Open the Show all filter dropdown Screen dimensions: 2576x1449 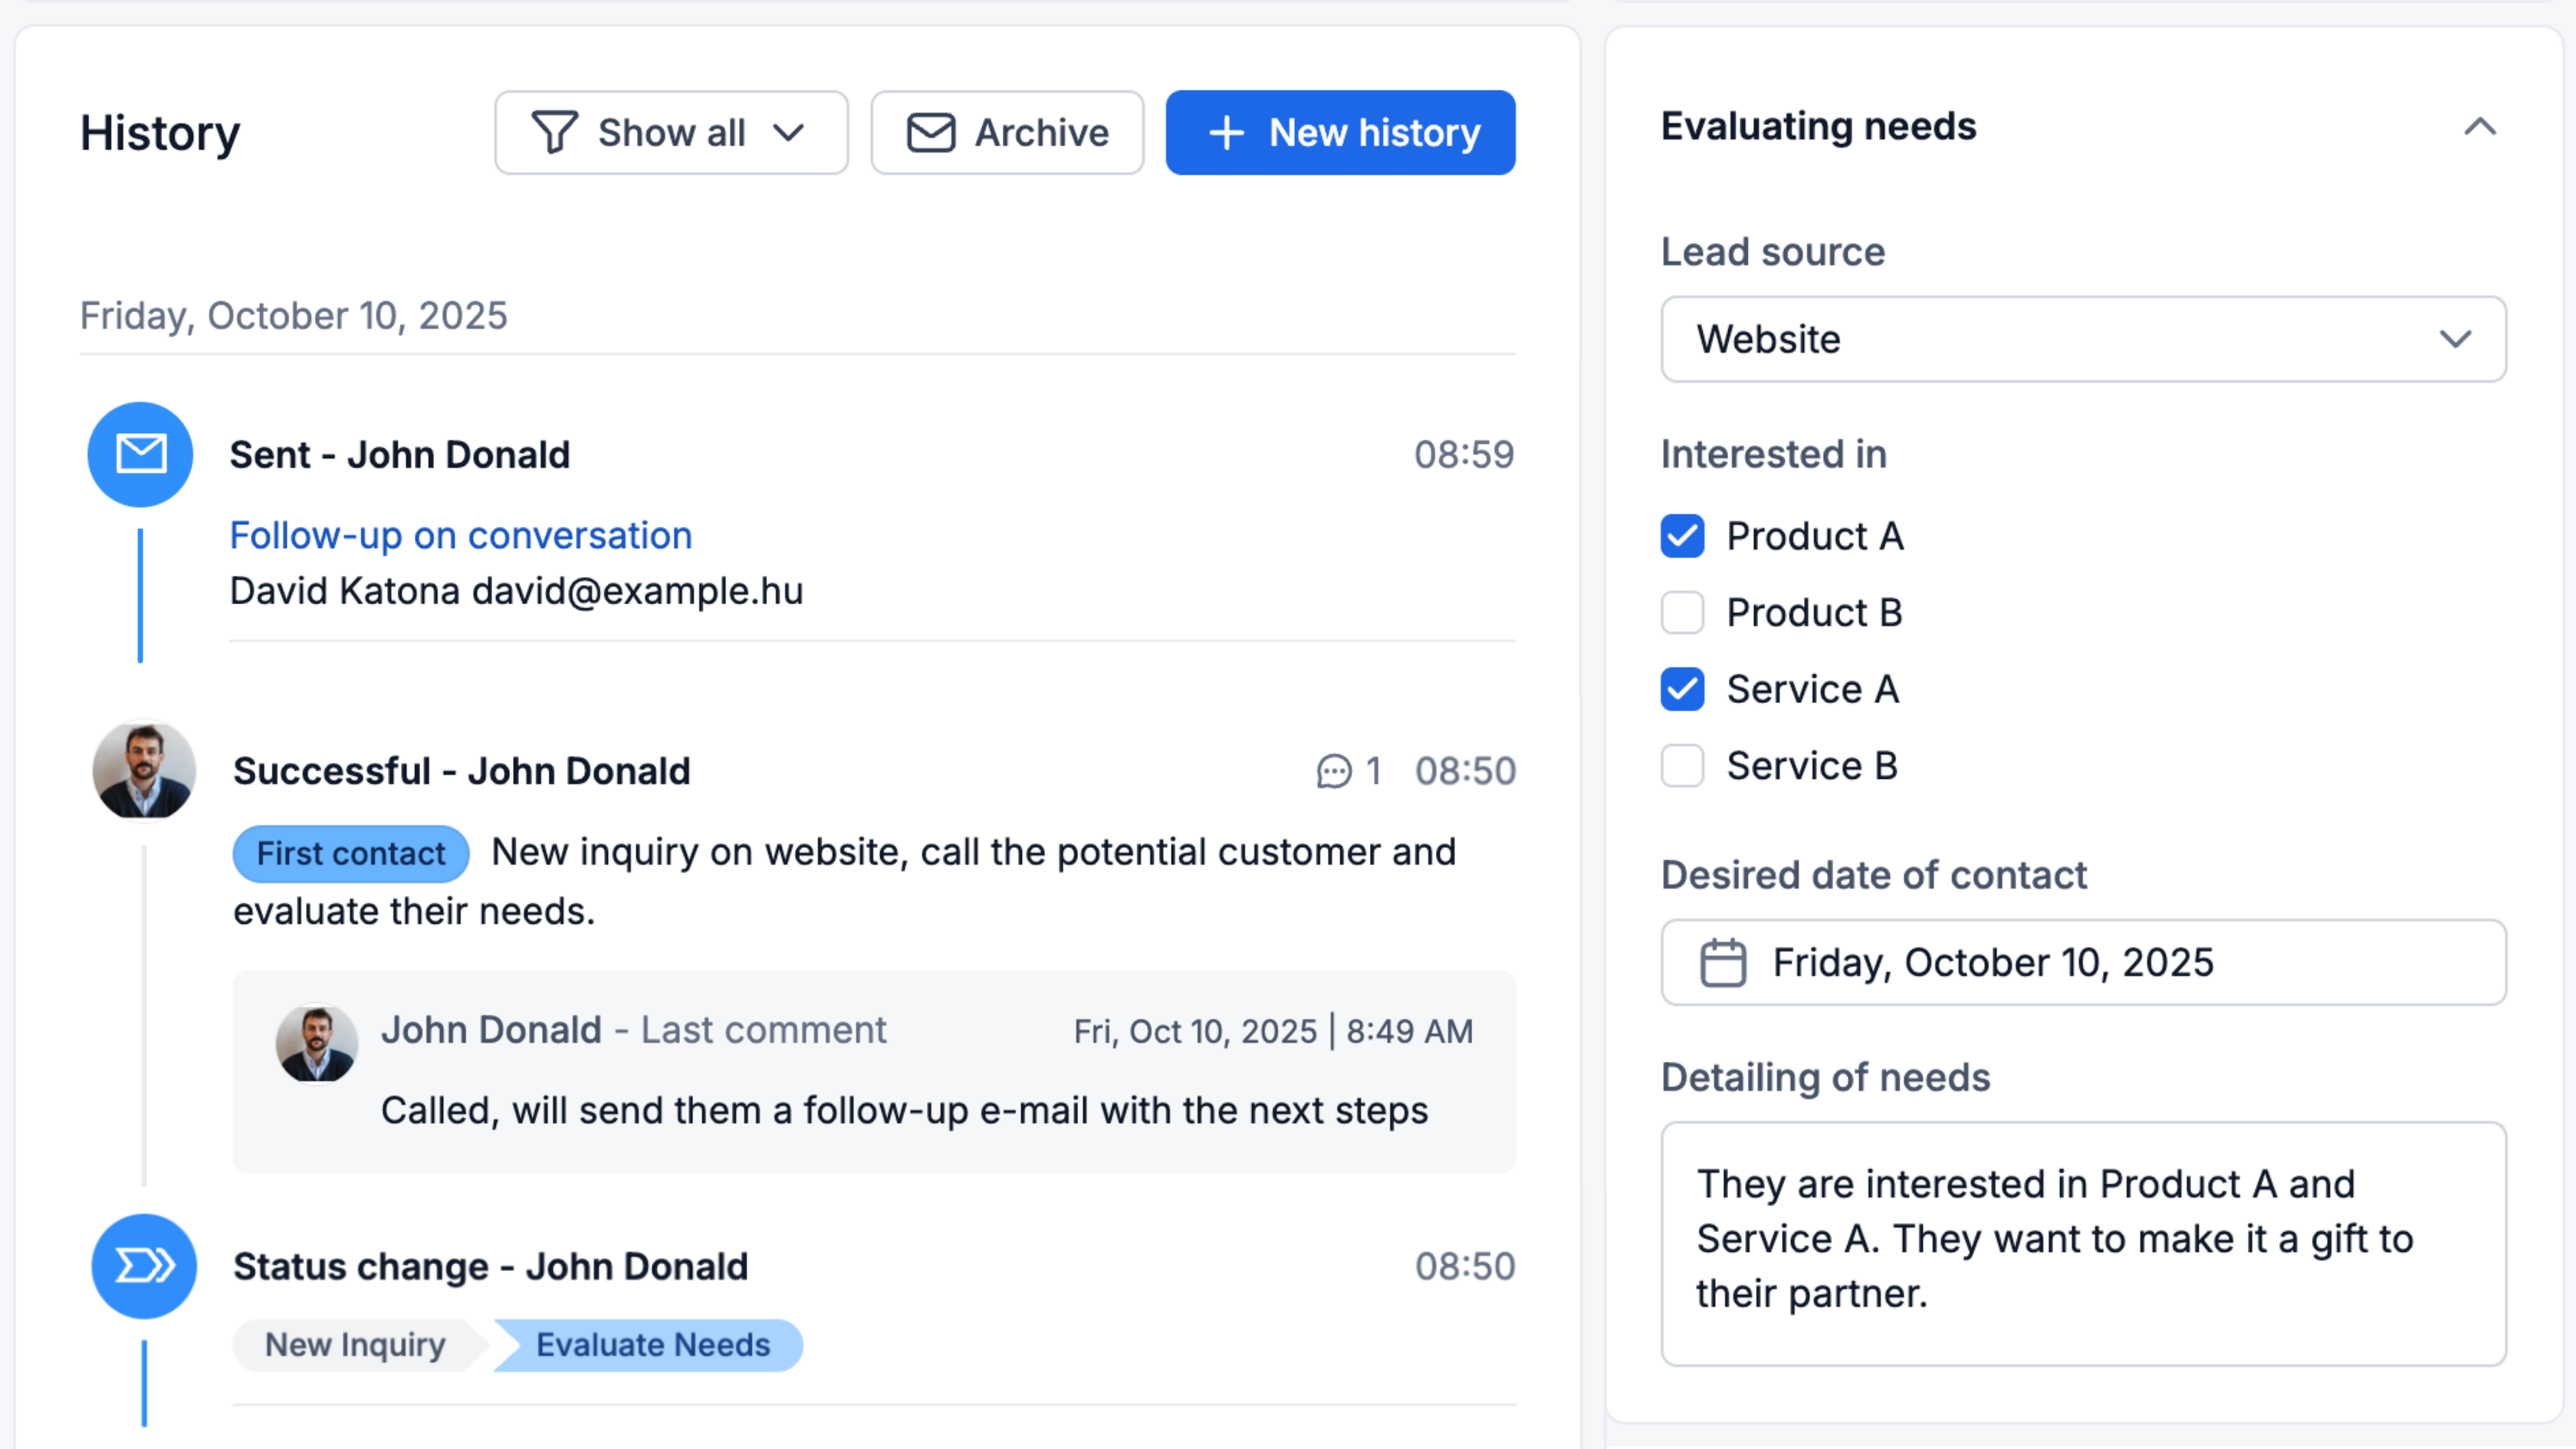tap(671, 132)
